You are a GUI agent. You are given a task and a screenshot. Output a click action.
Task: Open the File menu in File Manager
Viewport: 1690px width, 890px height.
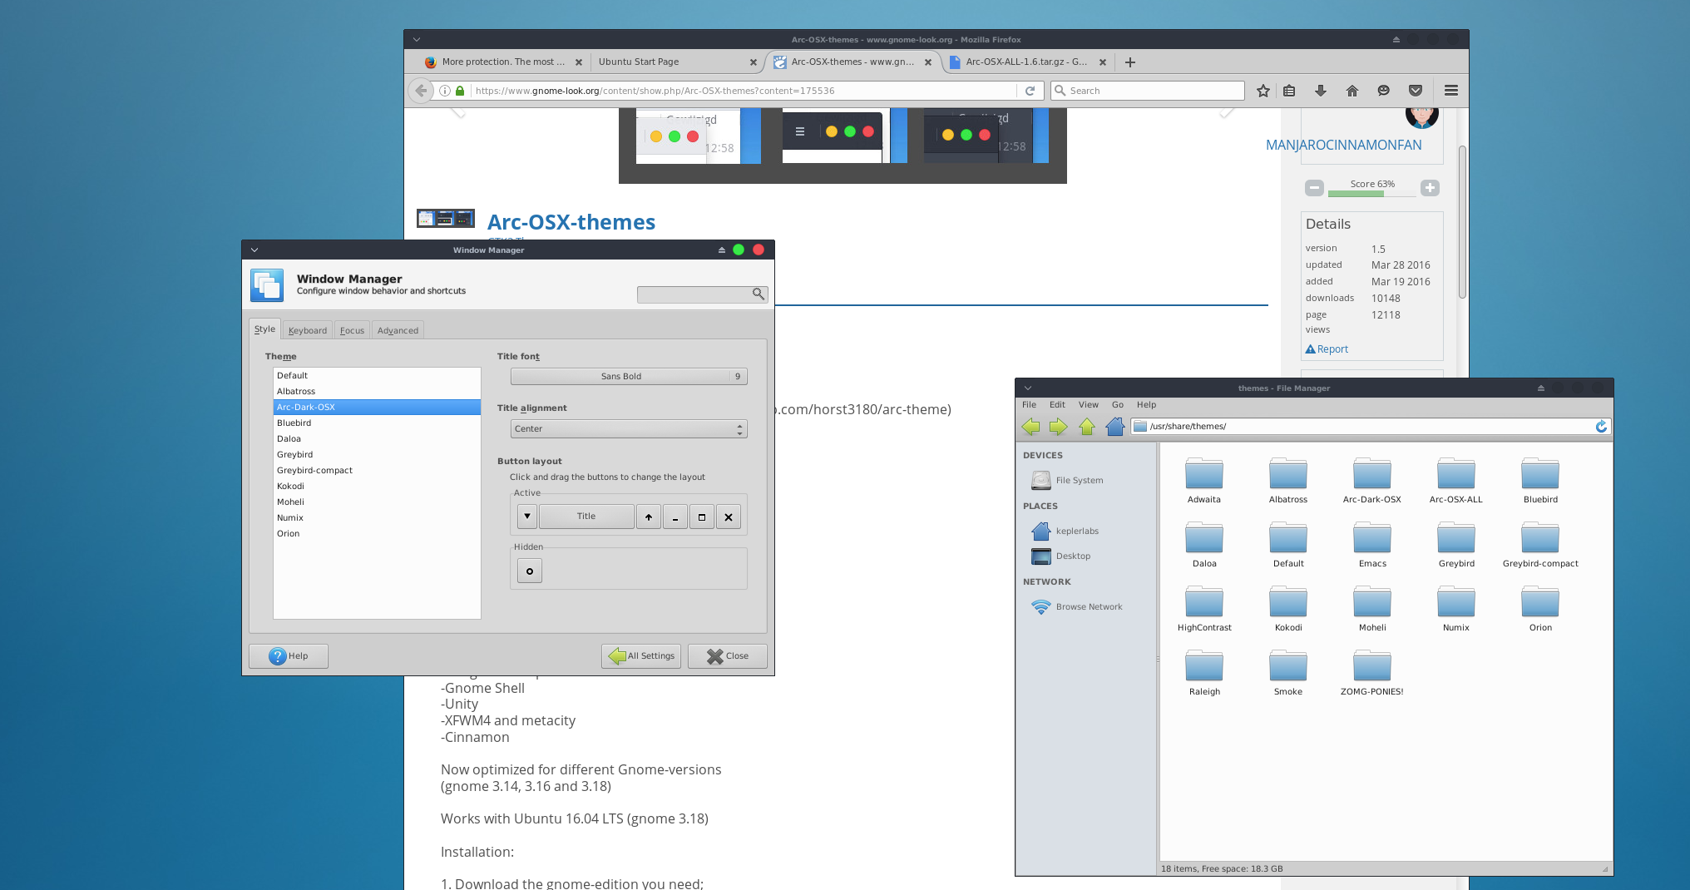(1030, 405)
